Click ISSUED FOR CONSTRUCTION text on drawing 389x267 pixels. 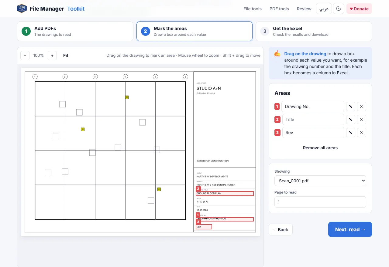click(212, 161)
